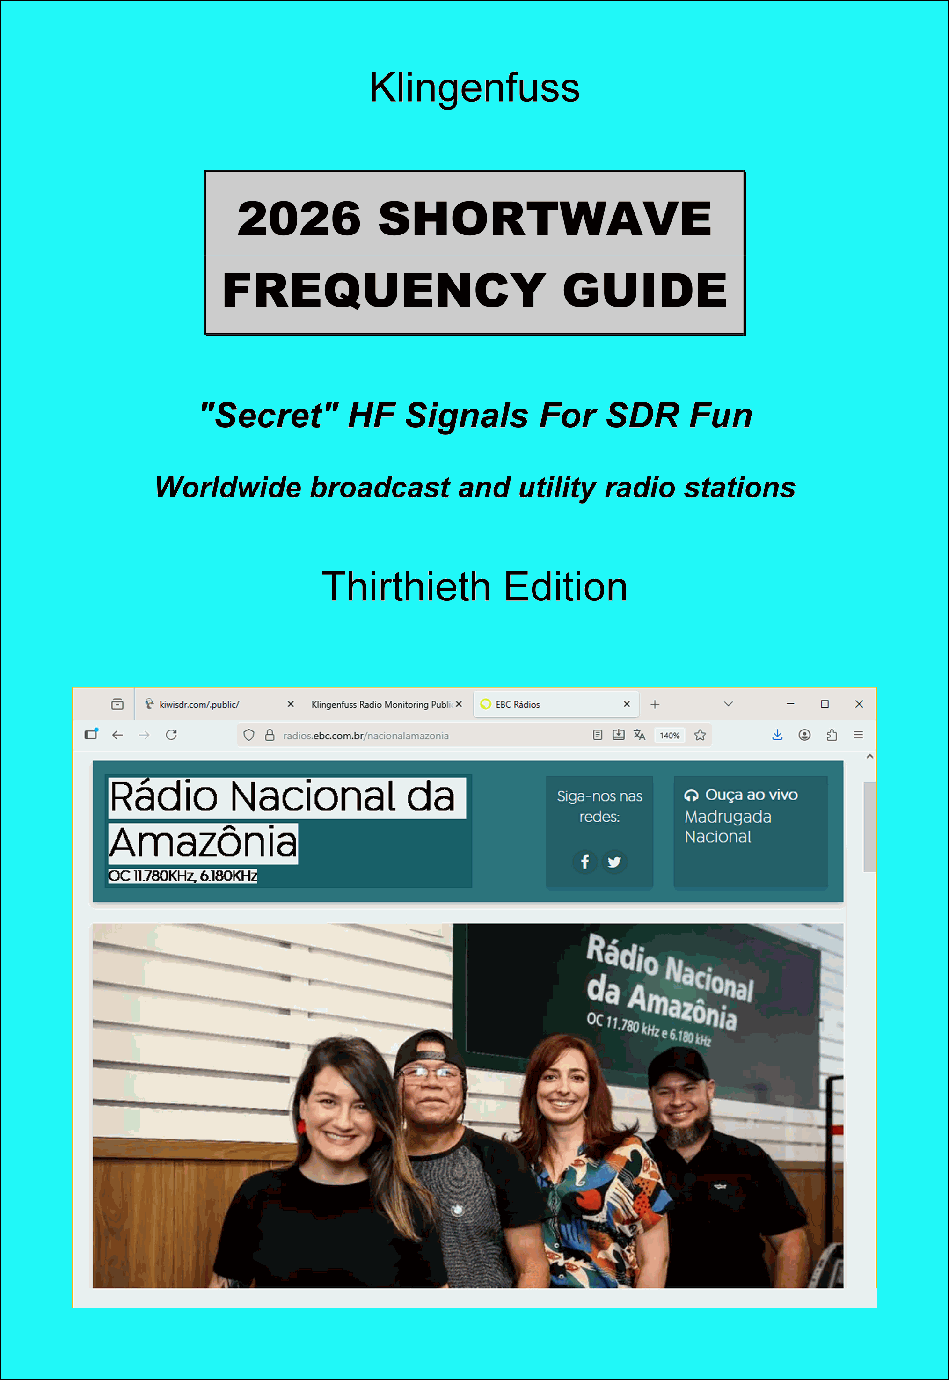
Task: Open the account profile icon
Action: click(804, 735)
